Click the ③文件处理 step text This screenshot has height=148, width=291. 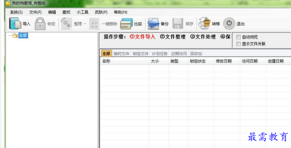pyautogui.click(x=203, y=37)
